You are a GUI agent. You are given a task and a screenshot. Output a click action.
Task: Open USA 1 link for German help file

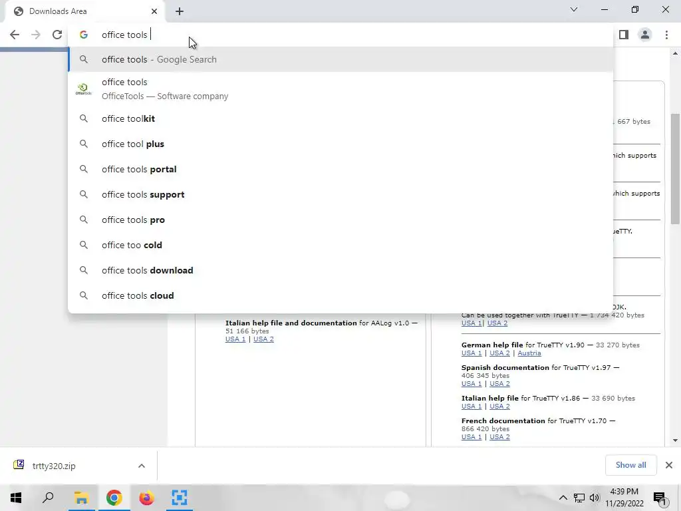pos(472,353)
